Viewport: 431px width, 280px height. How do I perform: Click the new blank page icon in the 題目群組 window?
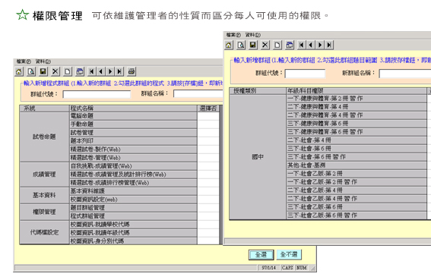click(x=277, y=45)
